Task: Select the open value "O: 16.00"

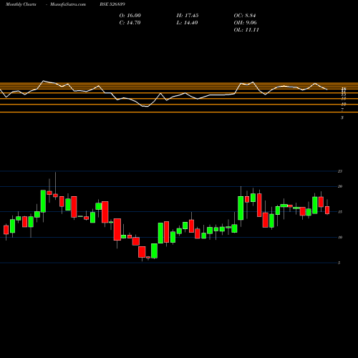Action: point(130,16)
